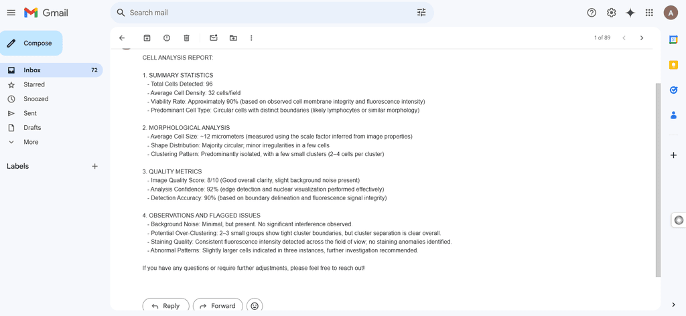Add an emoji reaction

[x=255, y=305]
